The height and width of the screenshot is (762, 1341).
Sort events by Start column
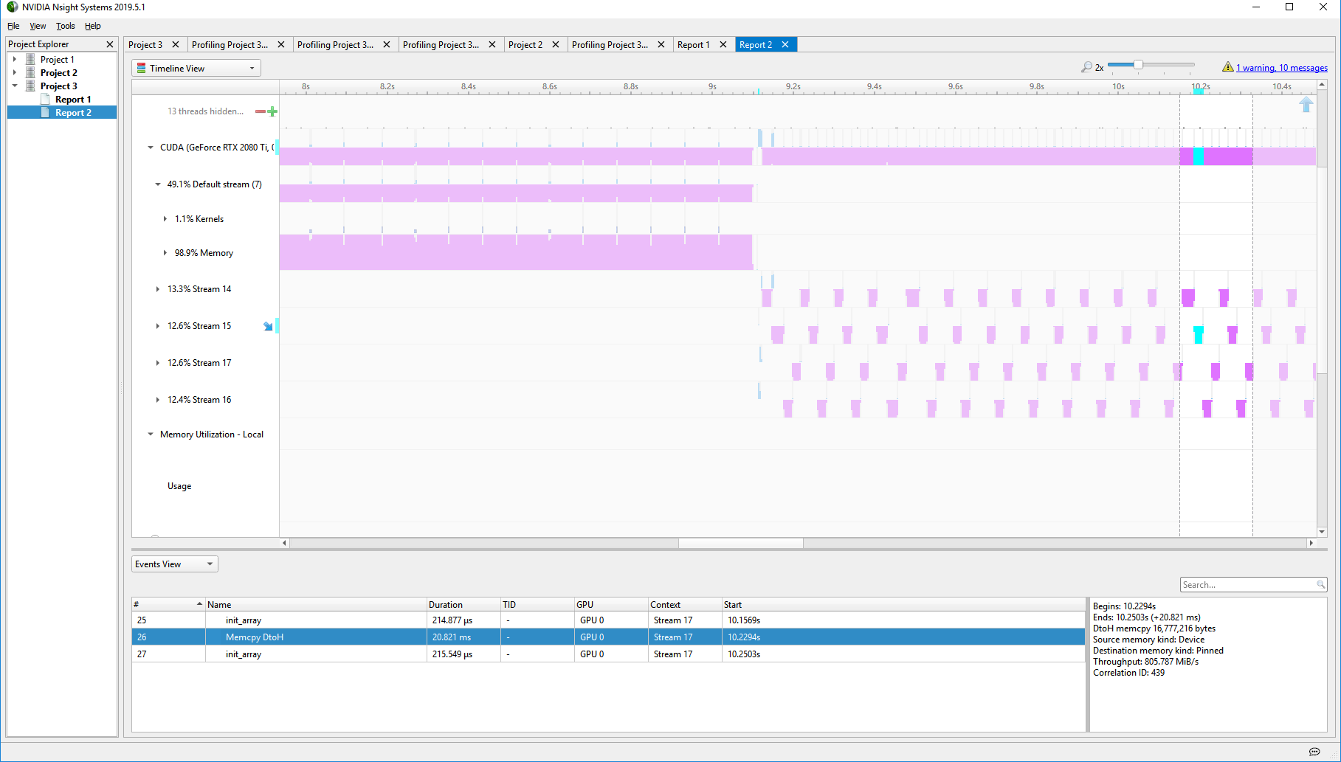tap(903, 604)
